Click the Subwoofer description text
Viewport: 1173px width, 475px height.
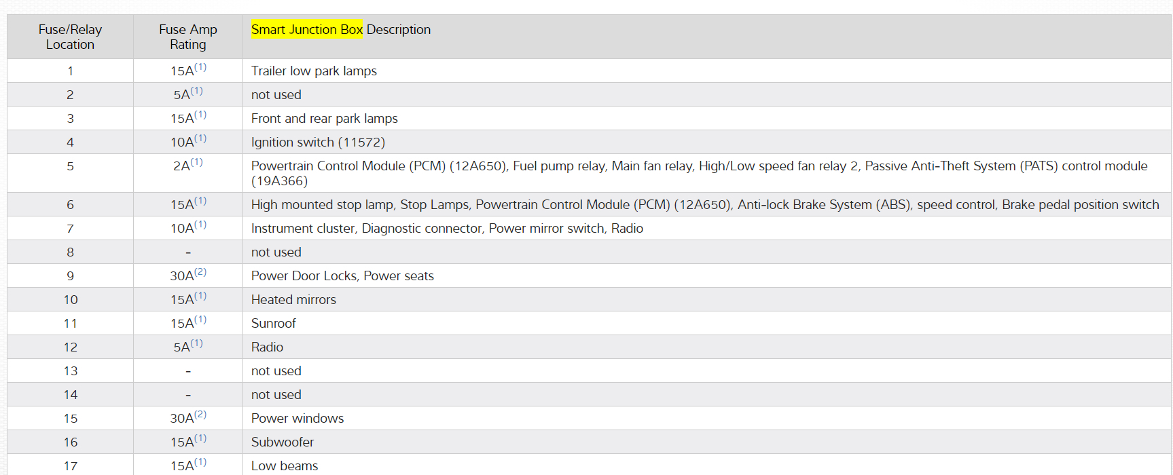pyautogui.click(x=283, y=442)
